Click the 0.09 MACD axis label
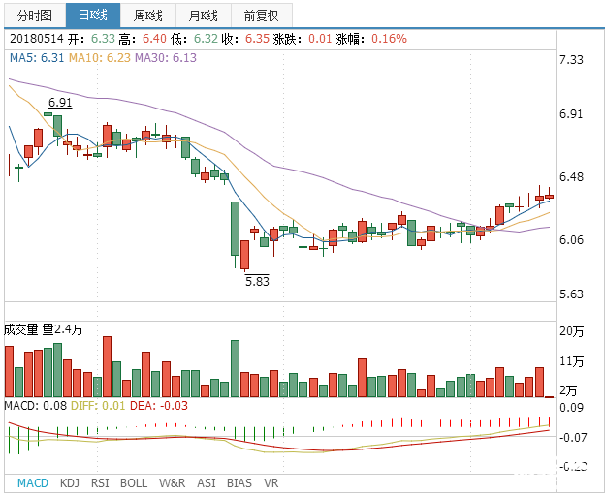606x496 pixels. (571, 407)
